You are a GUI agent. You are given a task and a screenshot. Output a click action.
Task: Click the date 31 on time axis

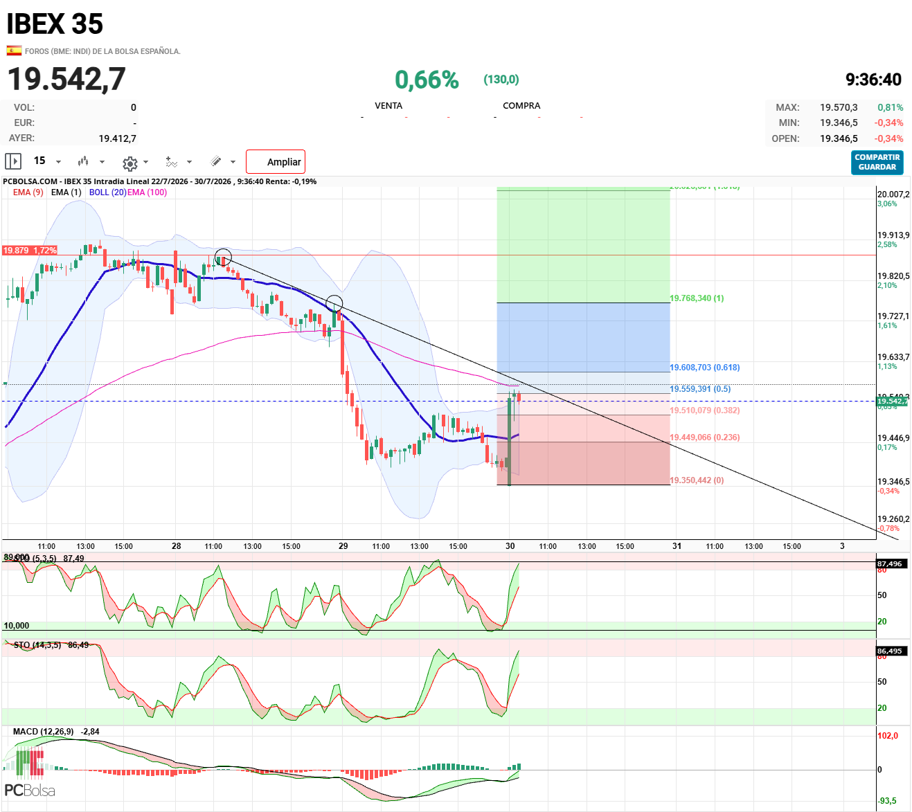(677, 546)
